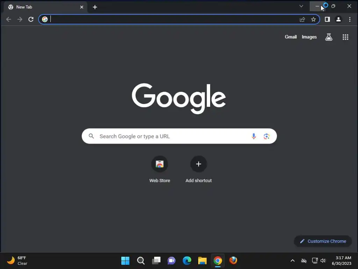Open network status tray icon
This screenshot has height=269, width=358.
(315, 261)
